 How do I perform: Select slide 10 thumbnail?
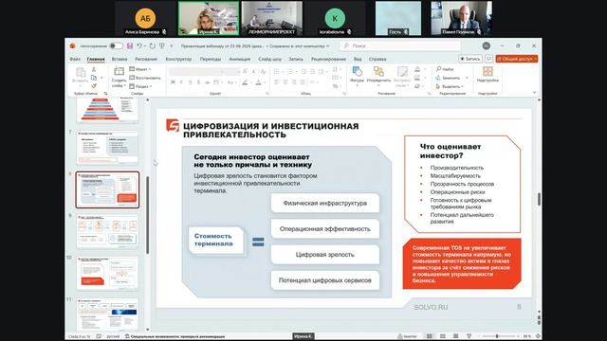pyautogui.click(x=107, y=273)
